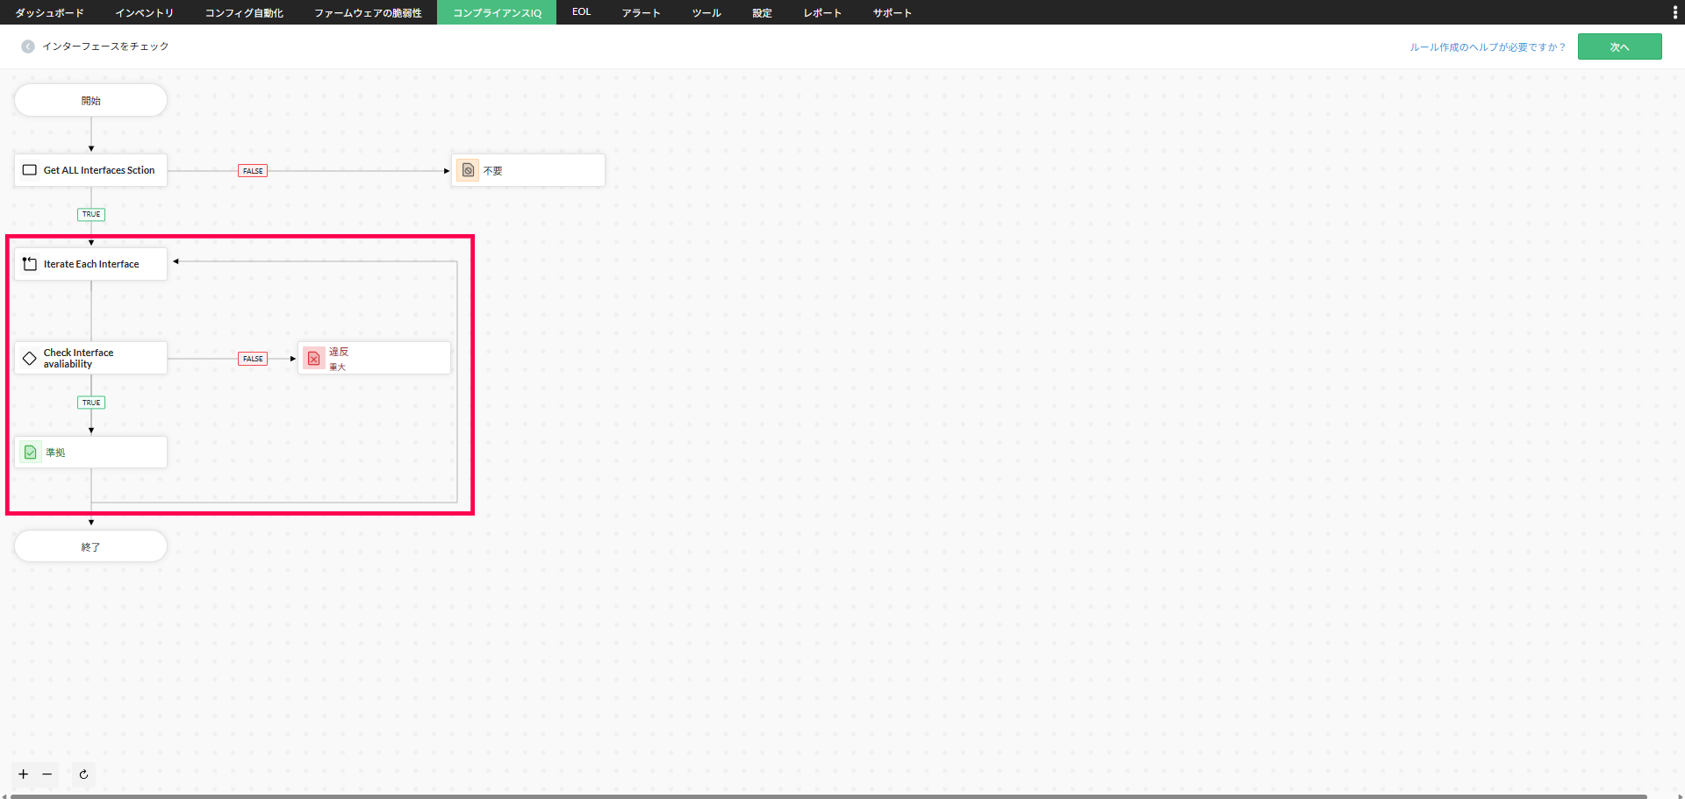The width and height of the screenshot is (1685, 799).
Task: Open the ルール作成のヘルプが必要ですか link
Action: click(1488, 47)
